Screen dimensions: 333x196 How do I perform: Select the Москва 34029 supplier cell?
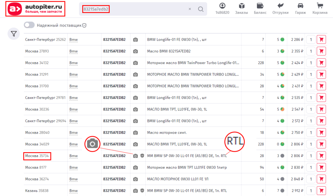coord(37,144)
